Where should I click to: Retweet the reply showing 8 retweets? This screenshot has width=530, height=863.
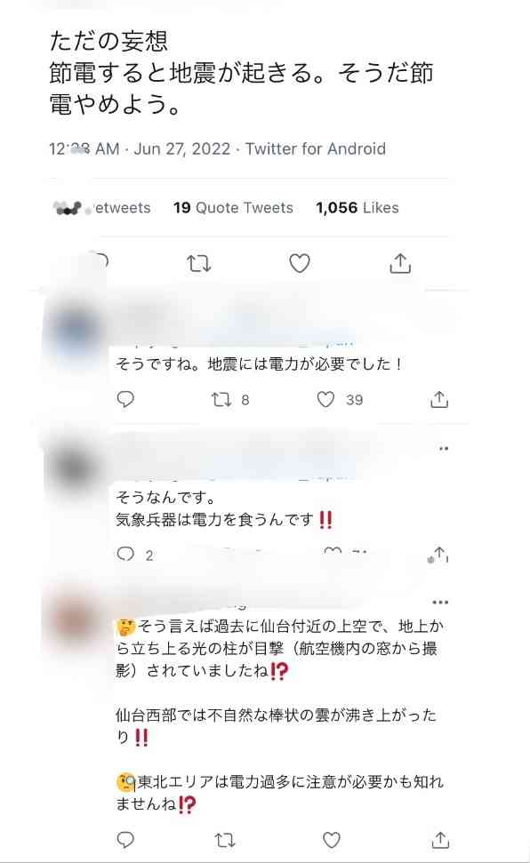coord(221,400)
